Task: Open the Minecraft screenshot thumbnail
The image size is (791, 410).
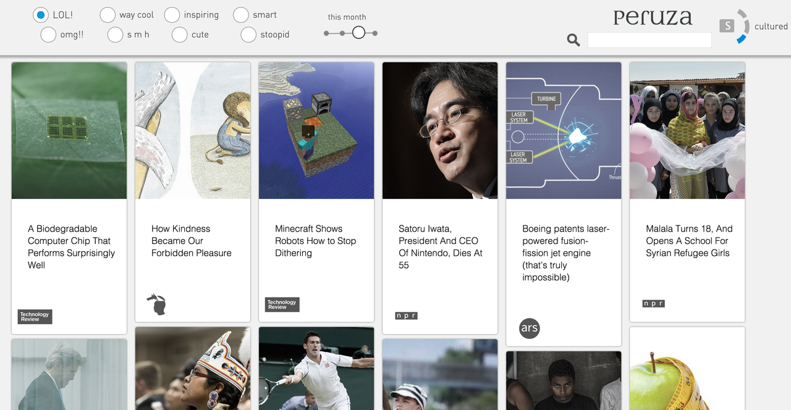Action: coord(316,130)
